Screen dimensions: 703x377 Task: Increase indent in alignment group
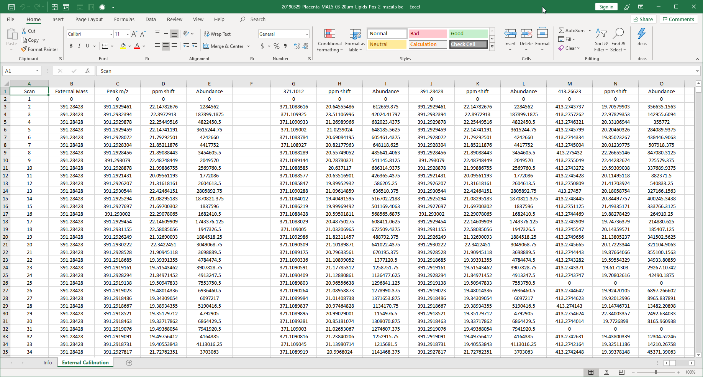coord(195,46)
